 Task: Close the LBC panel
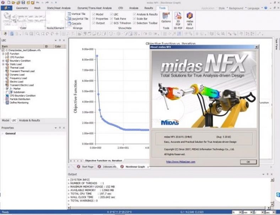point(64,41)
